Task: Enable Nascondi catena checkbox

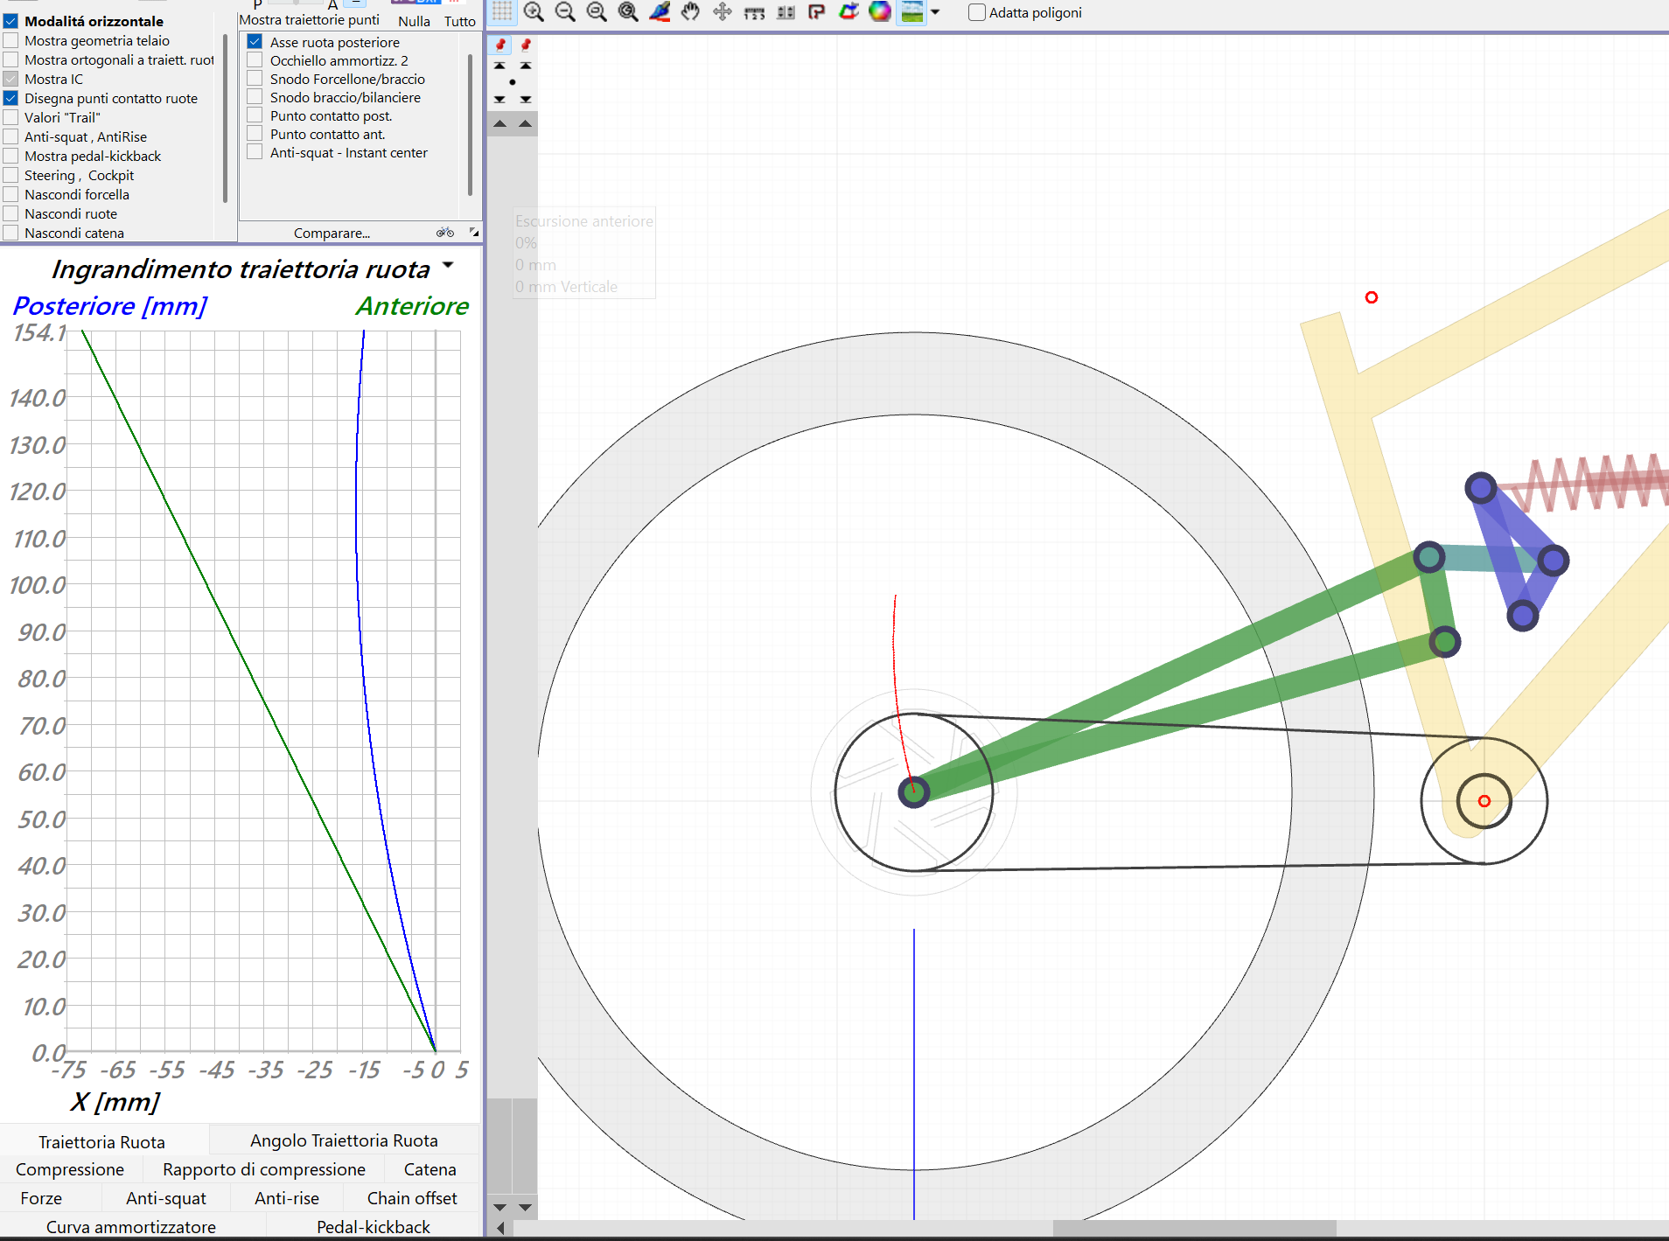Action: (10, 233)
